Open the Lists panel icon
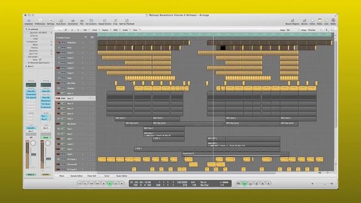Viewport: 361px width, 203px height. pyautogui.click(x=326, y=21)
